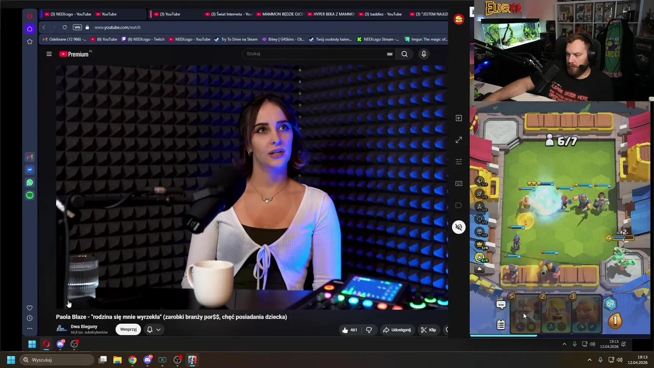Click the crown trait icon showing 3/4
Viewport: 654px width, 368px height.
click(x=479, y=245)
